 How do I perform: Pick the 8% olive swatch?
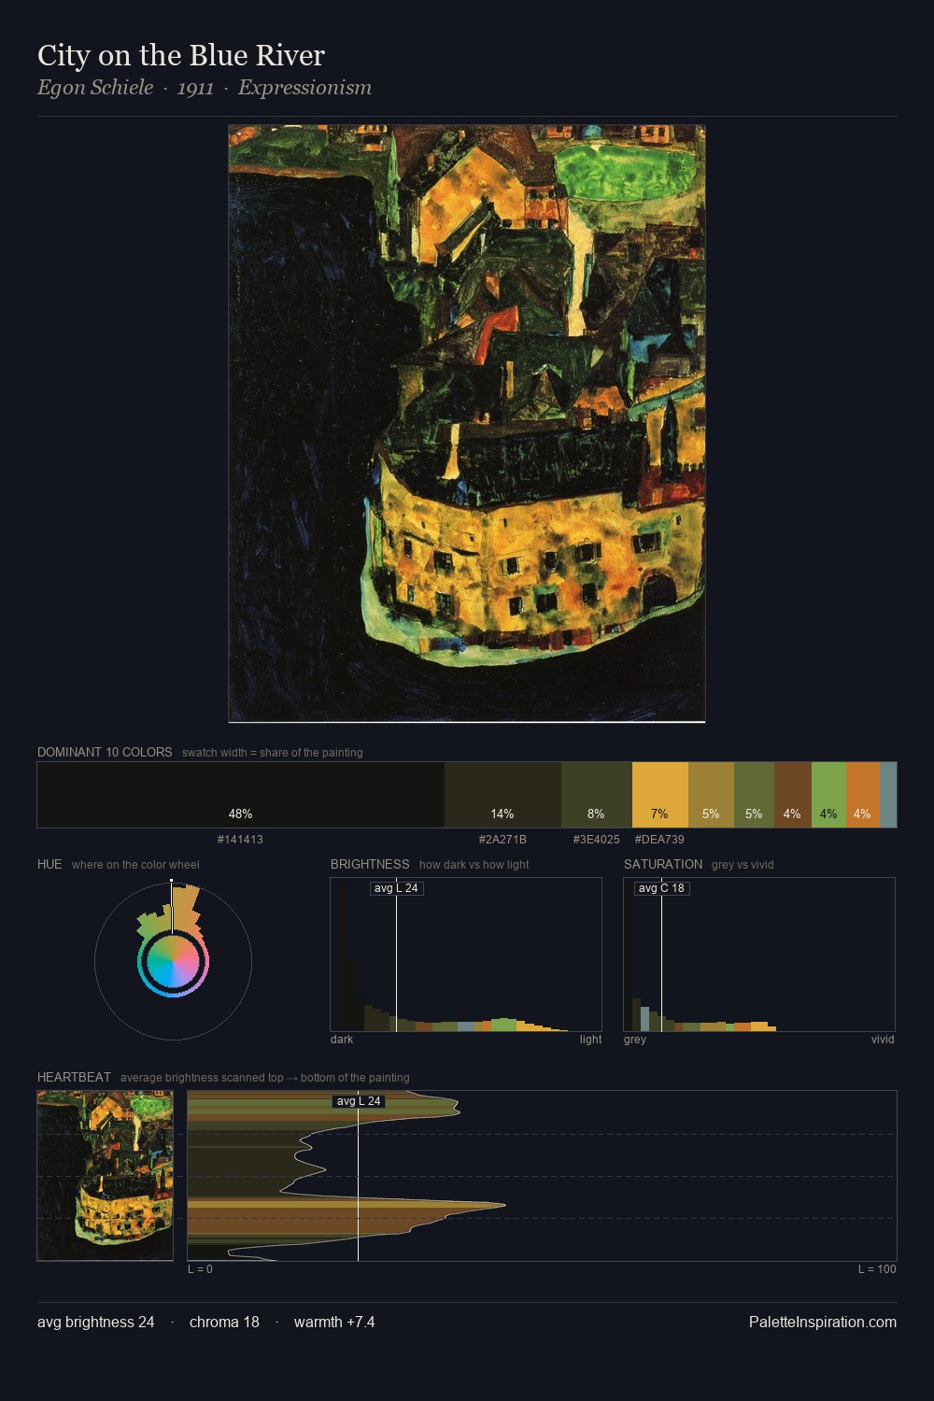(x=597, y=795)
